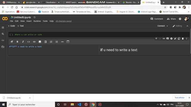This screenshot has height=107, width=191.
Task: Open the Runtime menu
Action: [37, 21]
